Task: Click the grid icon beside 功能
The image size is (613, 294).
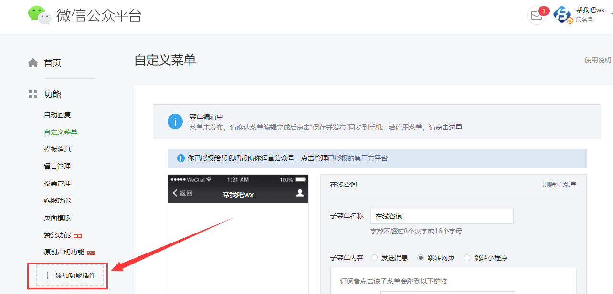Action: (33, 94)
